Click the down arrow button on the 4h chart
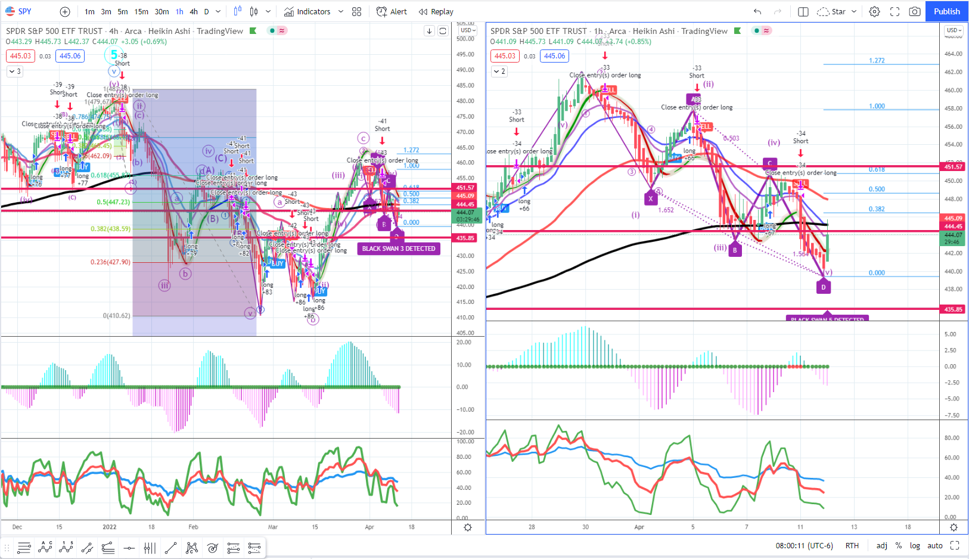The image size is (969, 559). tap(429, 31)
